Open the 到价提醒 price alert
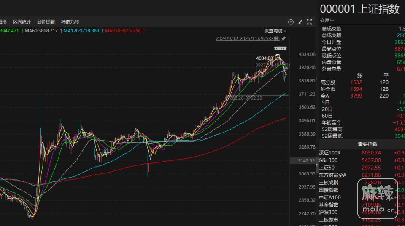 pos(46,22)
